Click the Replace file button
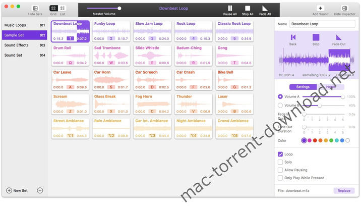 tap(344, 191)
